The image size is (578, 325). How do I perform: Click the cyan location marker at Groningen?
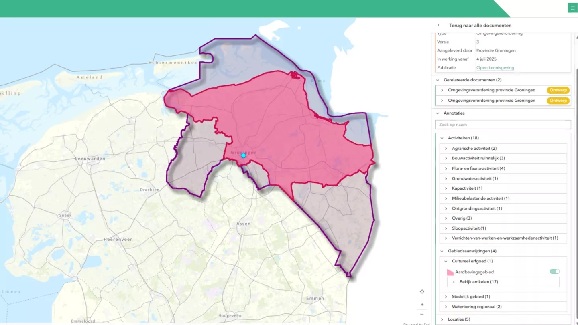[243, 155]
